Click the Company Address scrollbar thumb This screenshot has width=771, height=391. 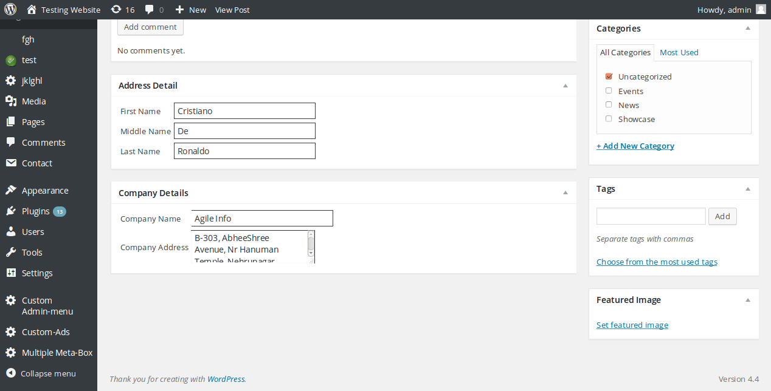tap(311, 243)
